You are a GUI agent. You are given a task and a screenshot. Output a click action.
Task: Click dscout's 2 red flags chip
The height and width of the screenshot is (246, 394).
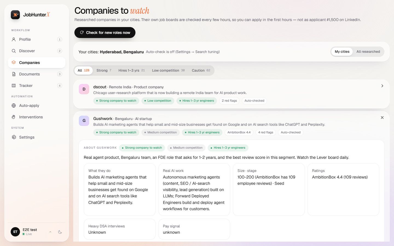coord(229,101)
